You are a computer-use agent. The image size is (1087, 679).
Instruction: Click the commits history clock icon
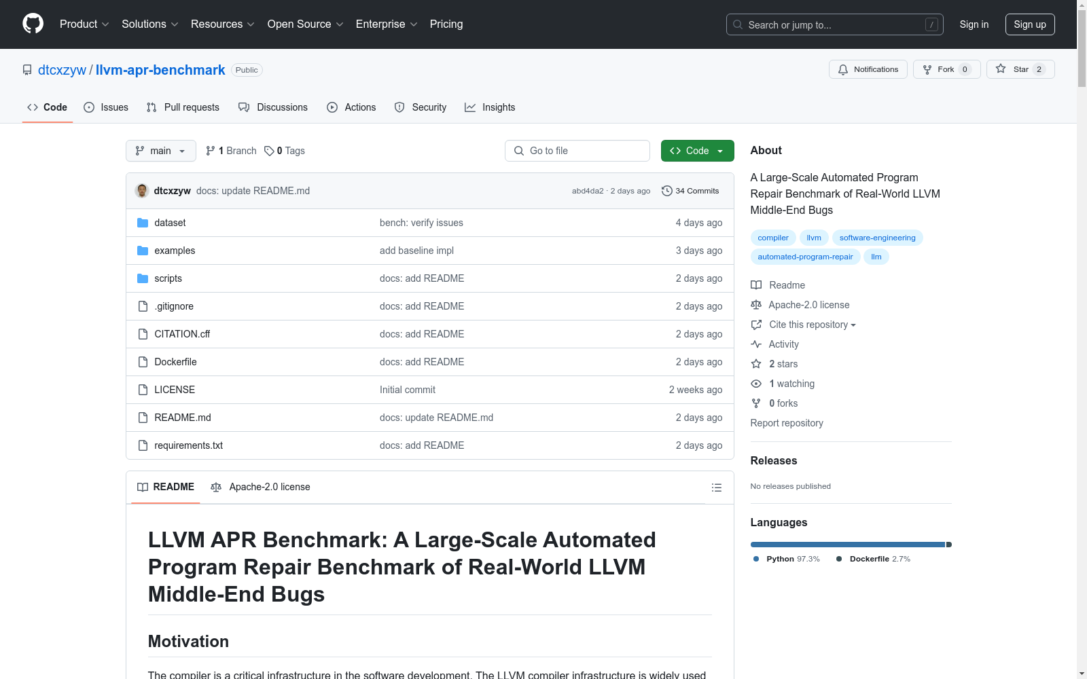(x=667, y=191)
